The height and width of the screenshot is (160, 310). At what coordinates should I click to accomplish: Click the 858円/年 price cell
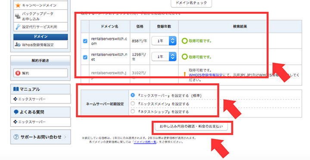(139, 41)
